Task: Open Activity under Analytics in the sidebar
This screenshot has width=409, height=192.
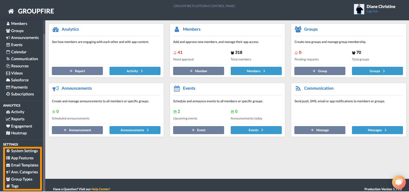Action: tap(15, 112)
